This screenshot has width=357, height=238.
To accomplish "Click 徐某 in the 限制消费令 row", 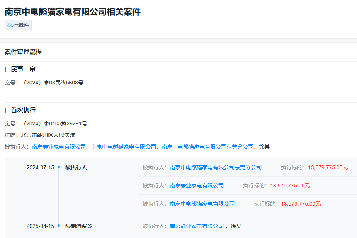I will tap(236, 226).
